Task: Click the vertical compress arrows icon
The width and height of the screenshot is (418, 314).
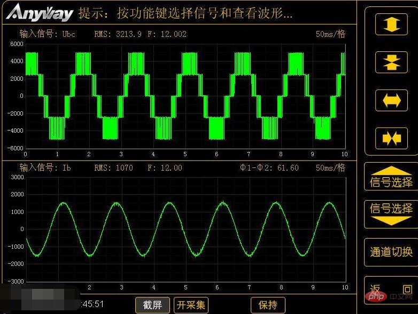Action: coord(391,62)
